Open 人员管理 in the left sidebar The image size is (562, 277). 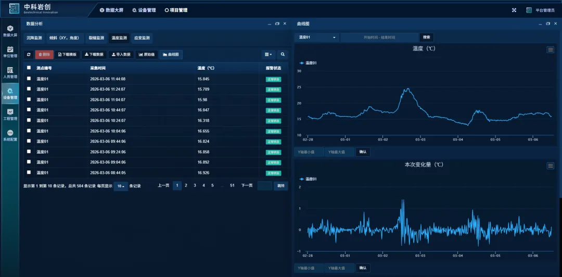point(10,72)
